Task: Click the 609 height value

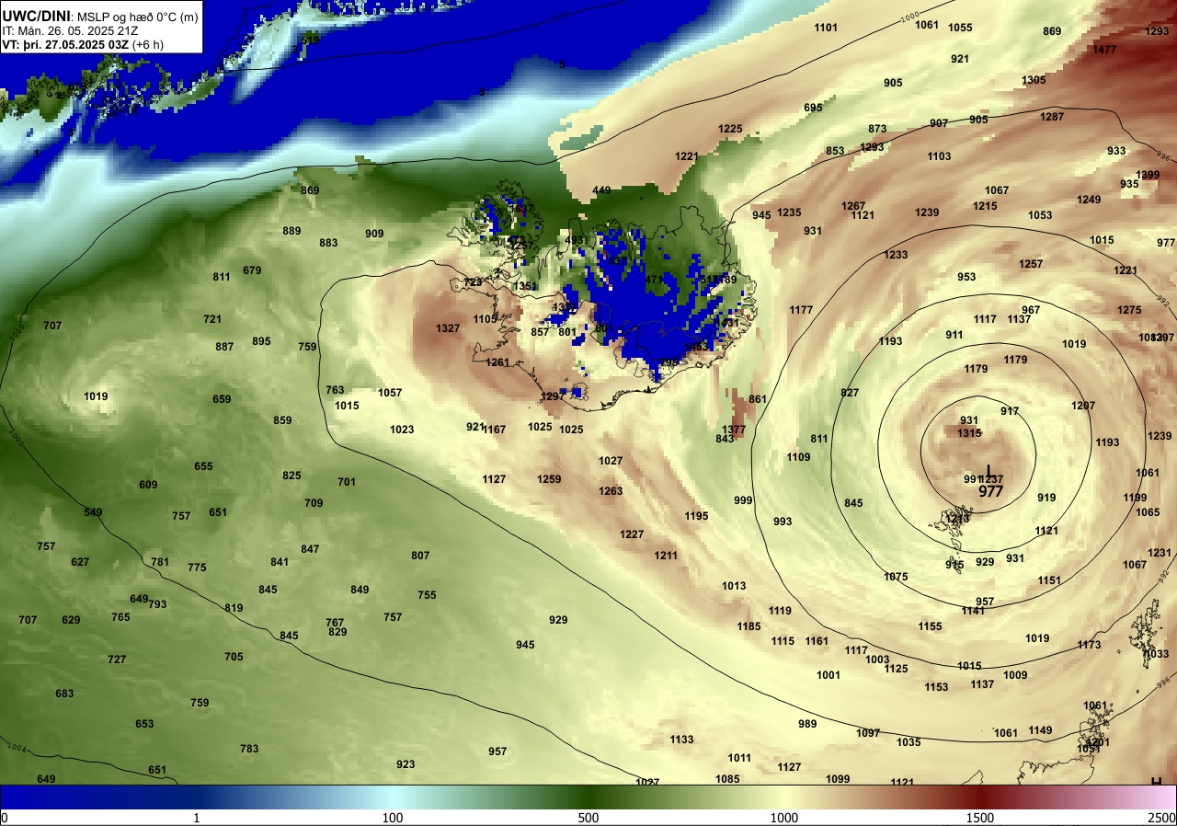Action: coord(148,485)
